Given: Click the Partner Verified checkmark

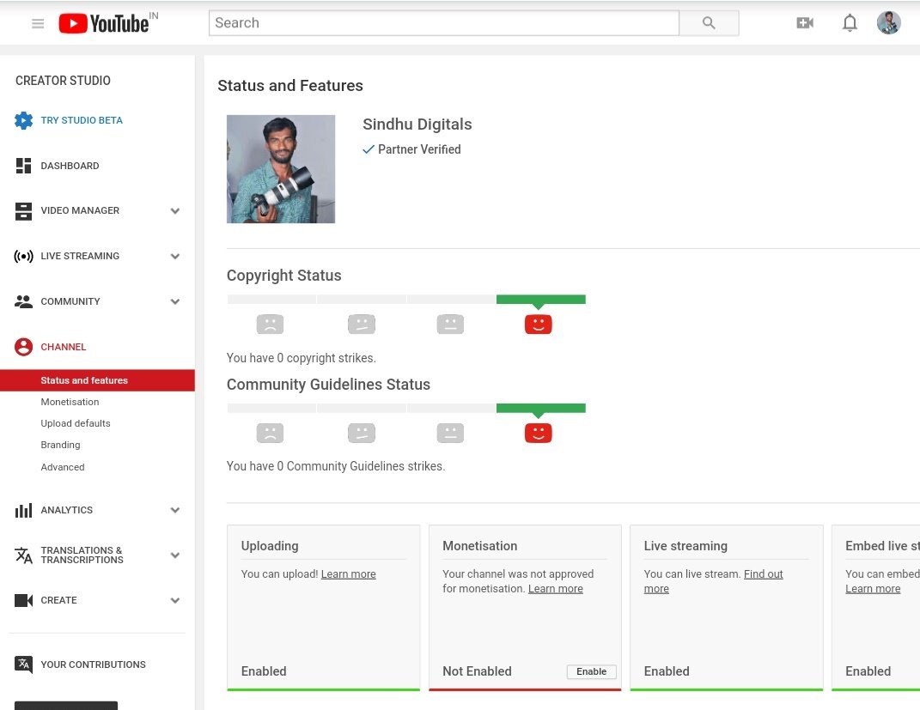Looking at the screenshot, I should (368, 149).
